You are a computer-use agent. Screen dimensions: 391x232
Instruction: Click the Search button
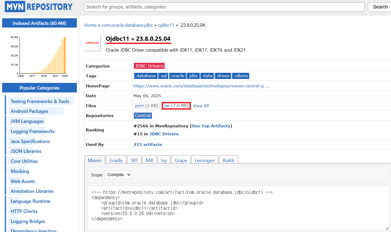[380, 7]
